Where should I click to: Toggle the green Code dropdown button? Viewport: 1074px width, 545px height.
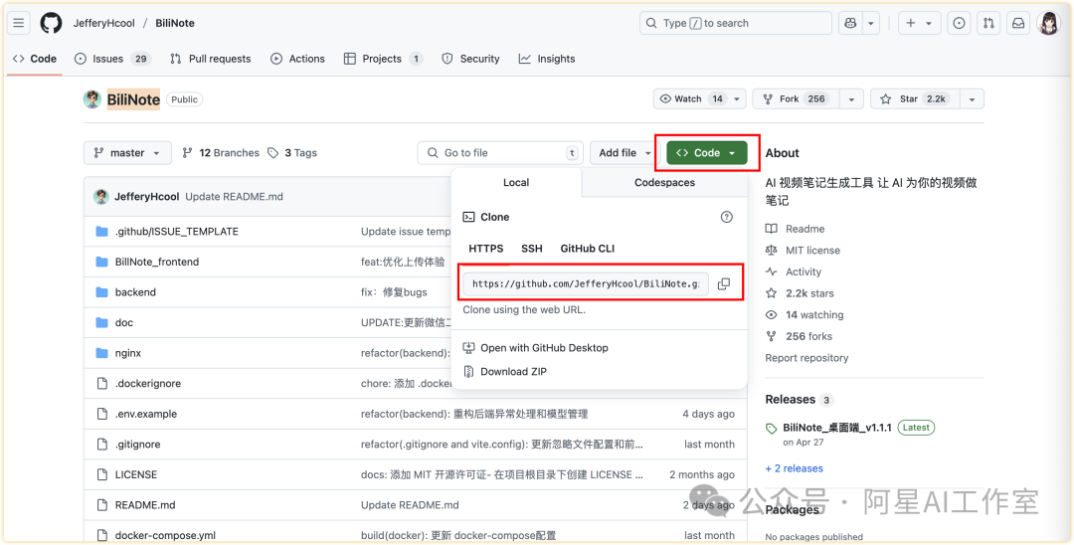(706, 153)
